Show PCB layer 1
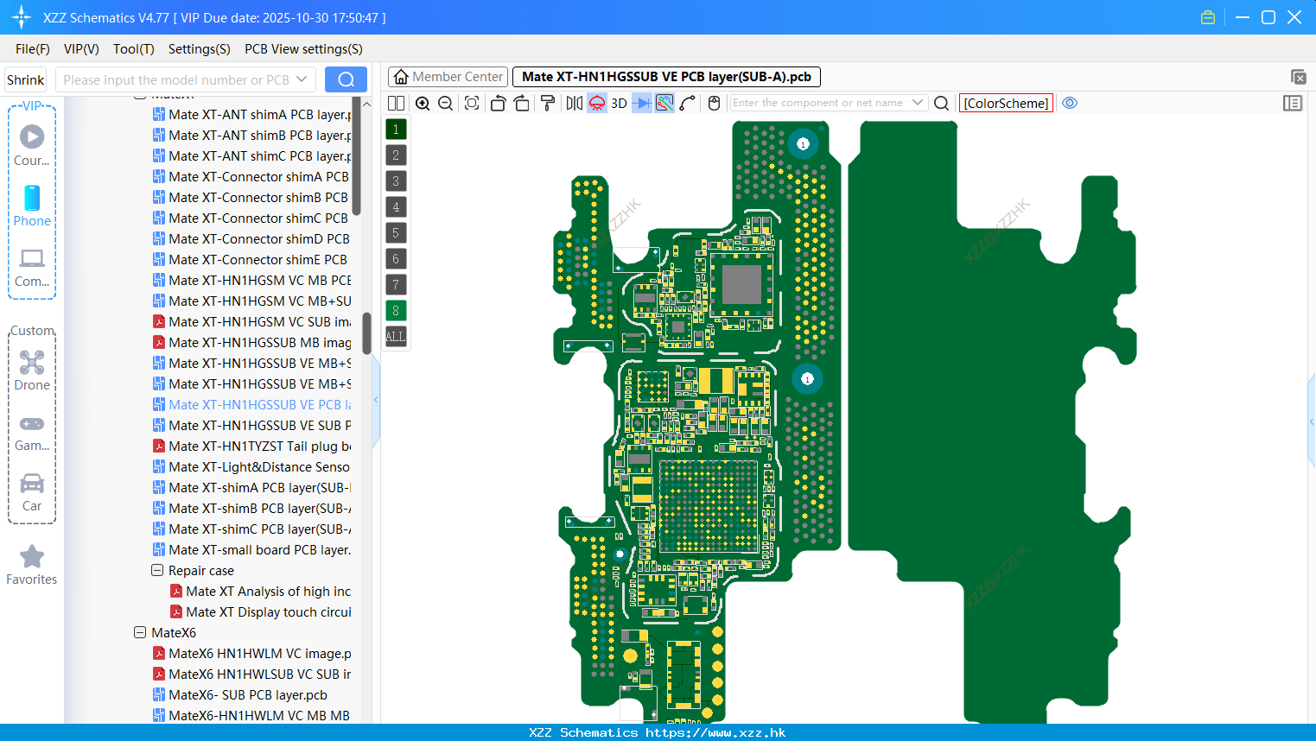This screenshot has width=1316, height=741. tap(396, 129)
